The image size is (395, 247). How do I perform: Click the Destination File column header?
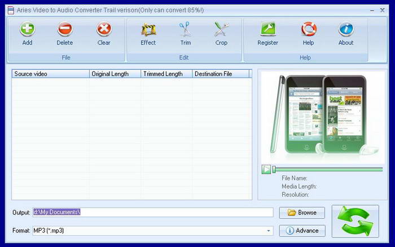pos(221,74)
